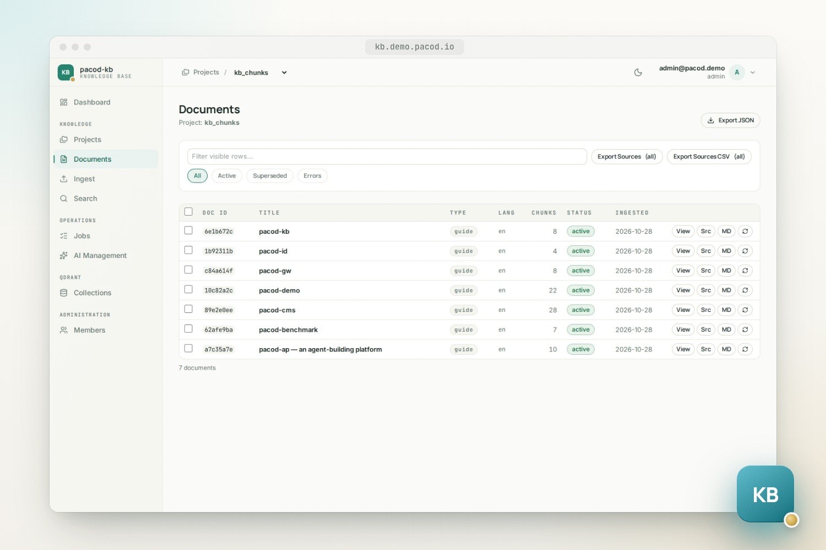Refresh the pacod-demo document row
The height and width of the screenshot is (550, 826).
coord(745,290)
